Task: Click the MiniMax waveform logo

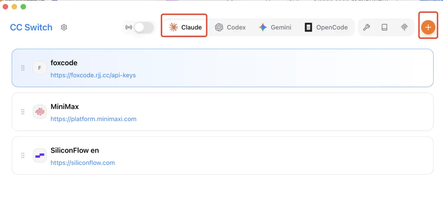Action: tap(39, 112)
